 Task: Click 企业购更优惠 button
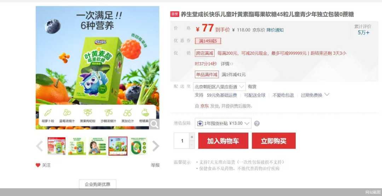tap(98, 184)
